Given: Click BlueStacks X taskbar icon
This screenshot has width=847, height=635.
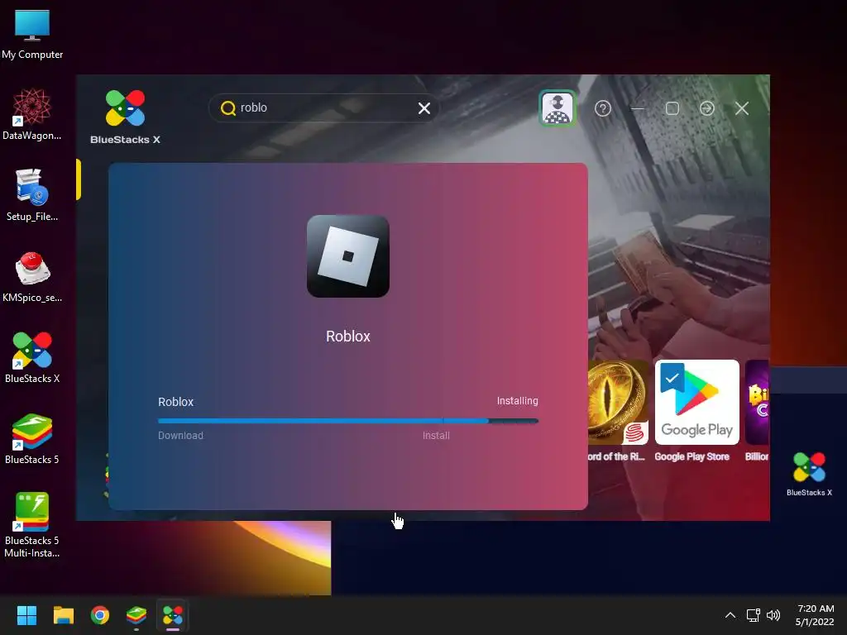Looking at the screenshot, I should 173,615.
